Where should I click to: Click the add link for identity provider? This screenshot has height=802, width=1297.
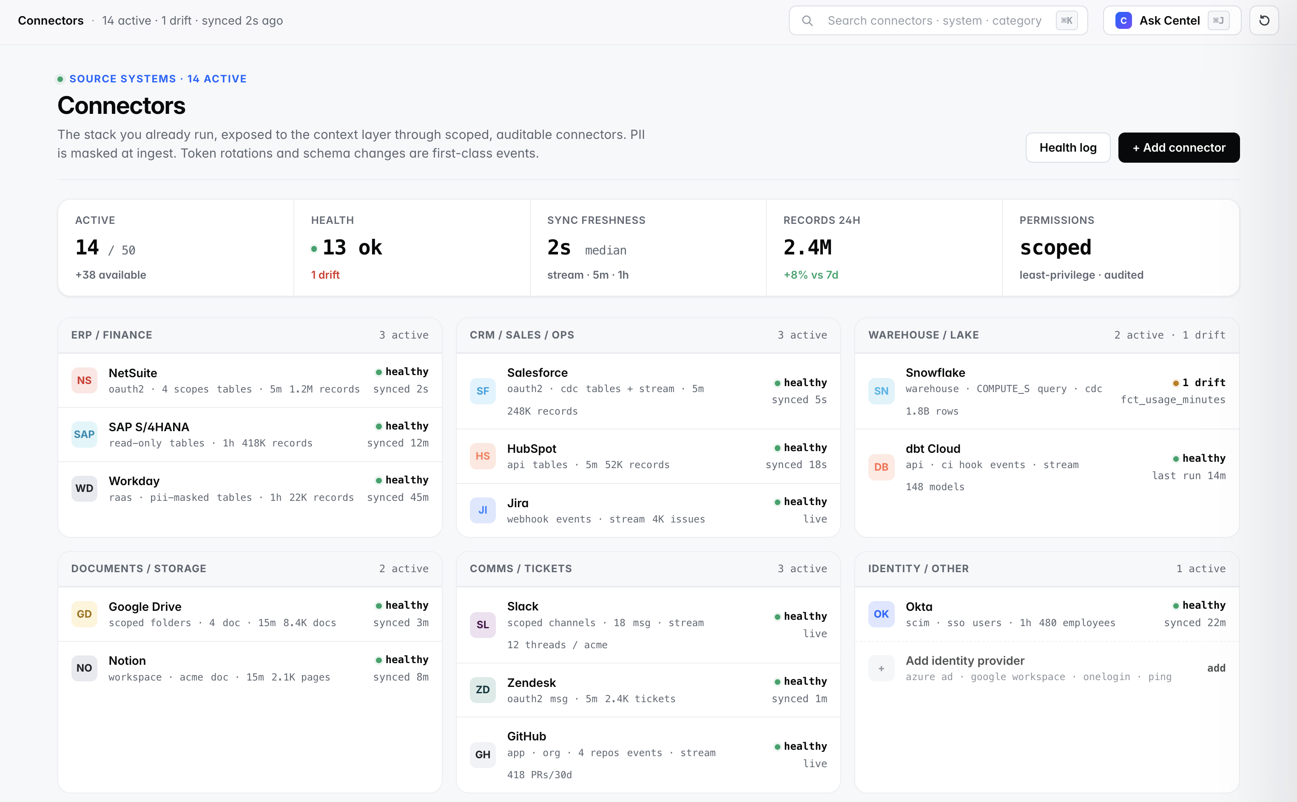tap(1216, 668)
